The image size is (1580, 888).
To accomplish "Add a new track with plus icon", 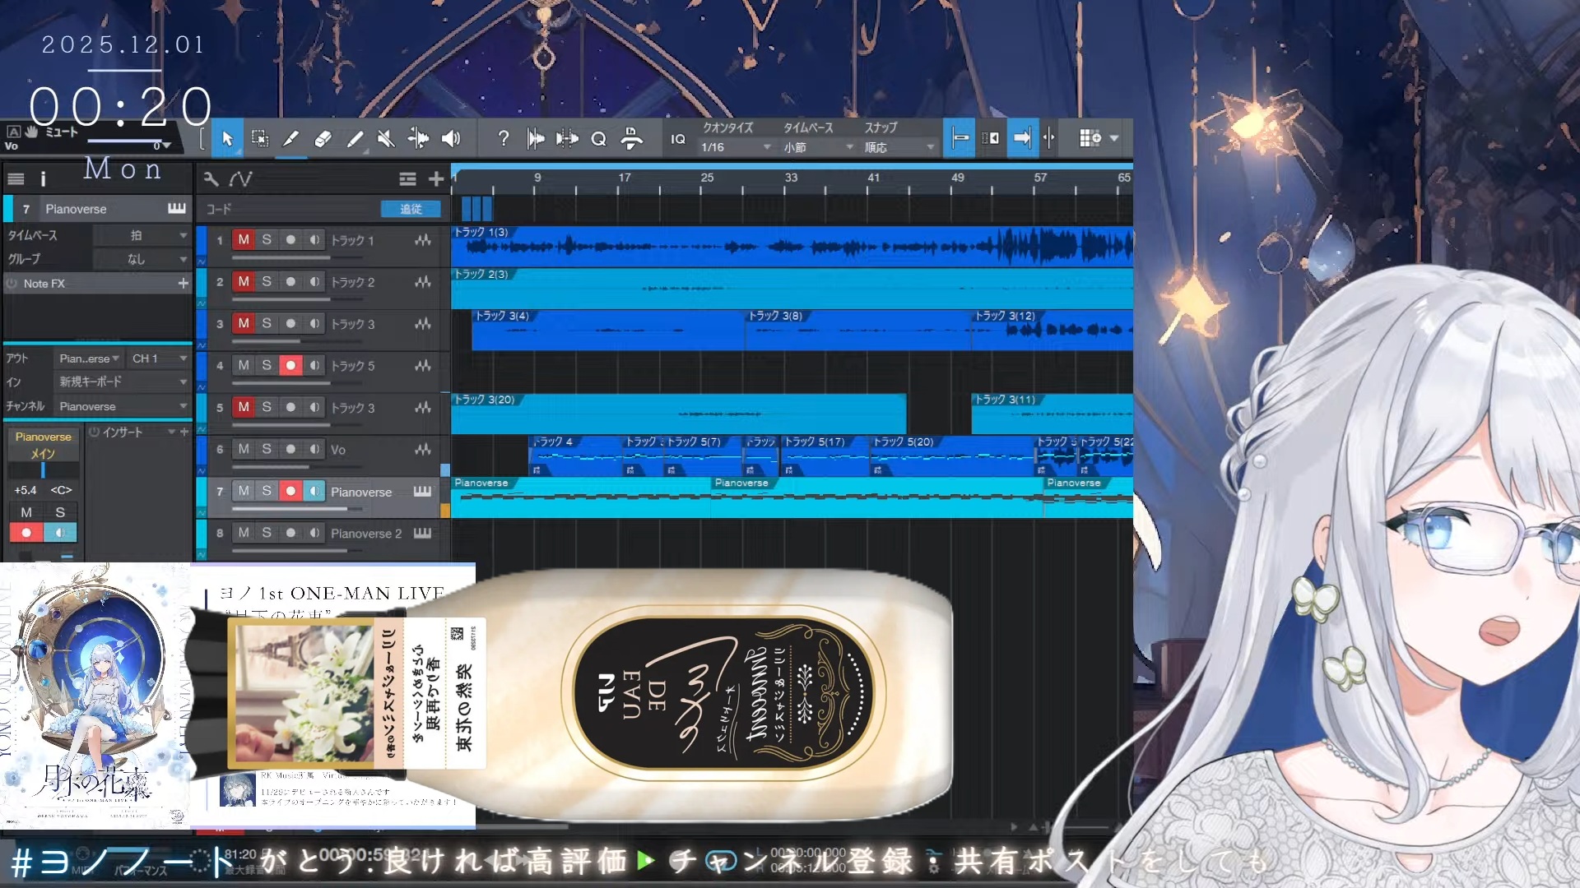I will tap(436, 178).
